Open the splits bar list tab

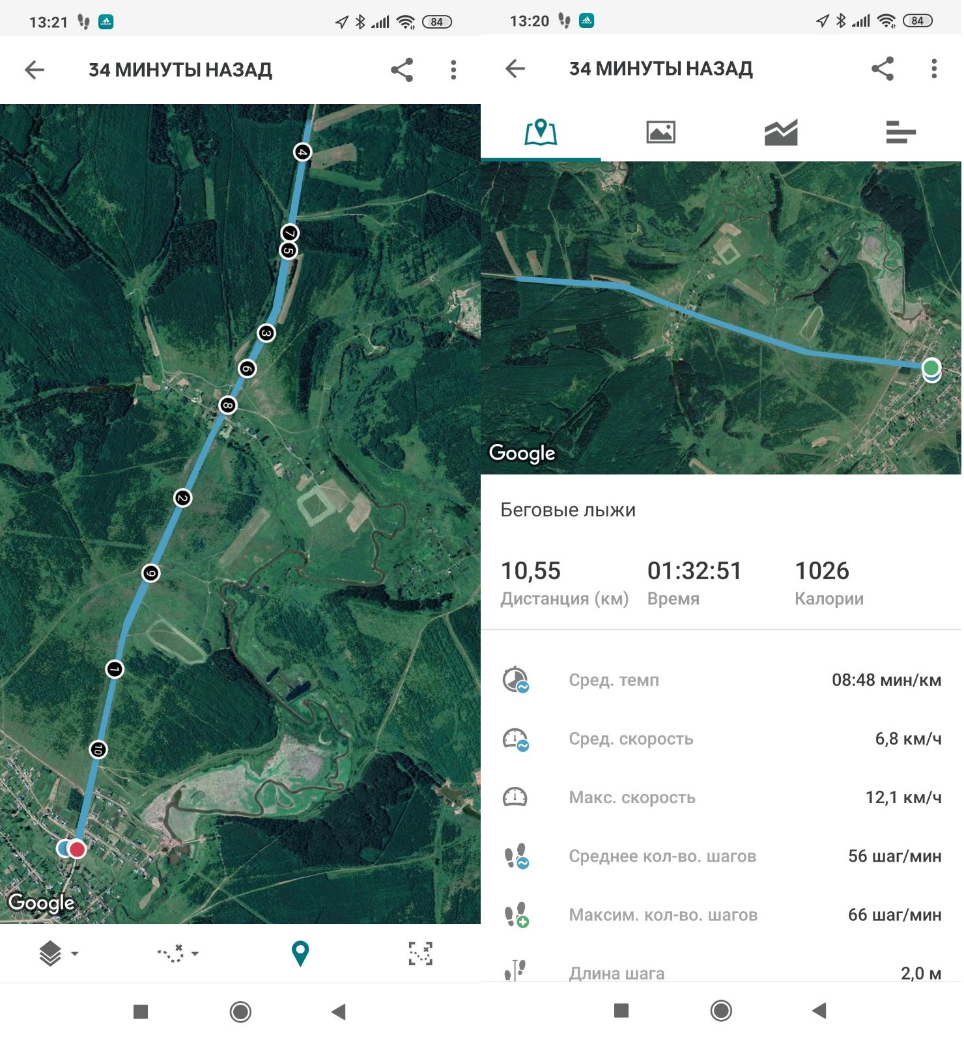902,133
